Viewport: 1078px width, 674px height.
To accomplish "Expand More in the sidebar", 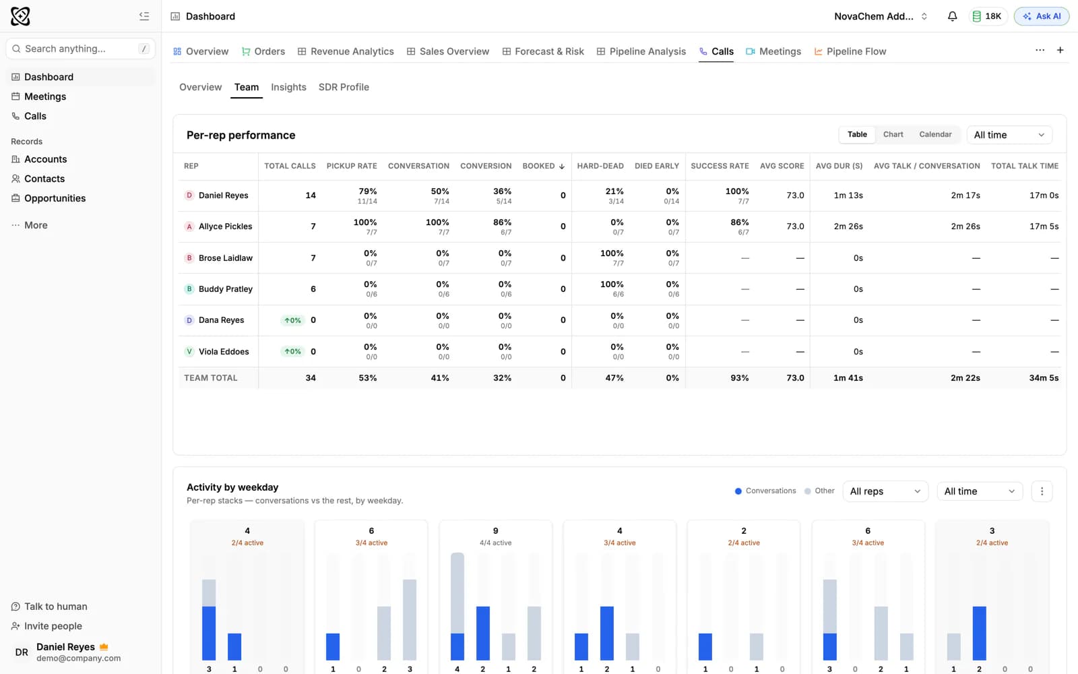I will click(81, 225).
